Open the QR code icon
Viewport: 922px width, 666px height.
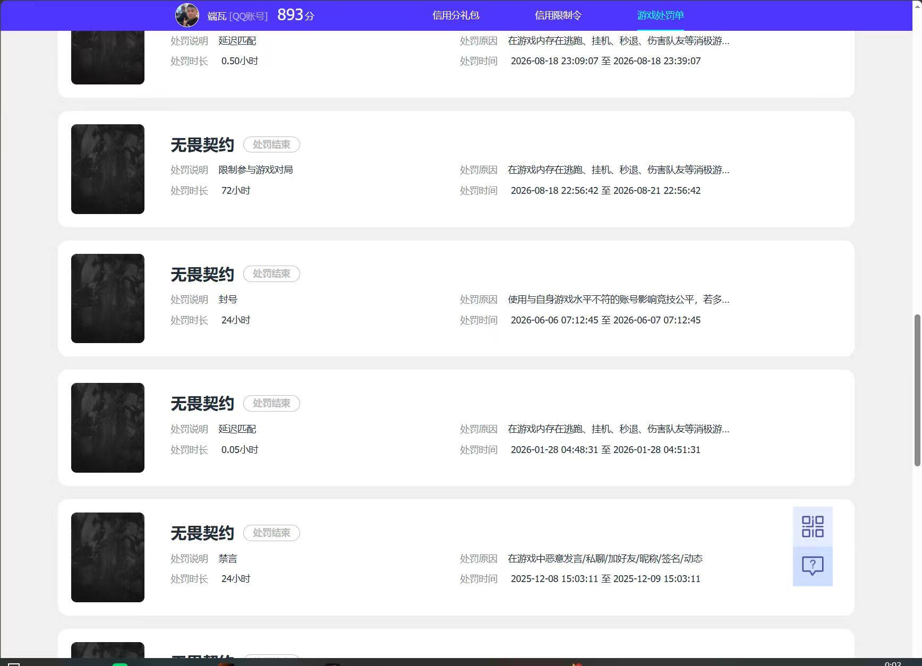813,526
